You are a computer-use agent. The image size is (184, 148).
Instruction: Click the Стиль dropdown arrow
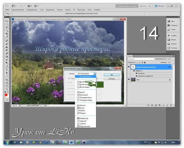(95, 73)
